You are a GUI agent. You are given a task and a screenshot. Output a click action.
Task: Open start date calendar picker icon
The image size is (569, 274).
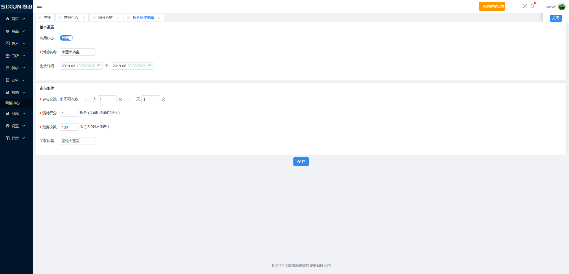point(99,66)
